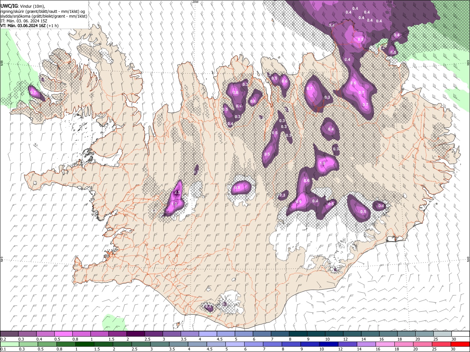Select the '0.9' precipitation value on map
This screenshot has width=470, height=352.
point(299,202)
